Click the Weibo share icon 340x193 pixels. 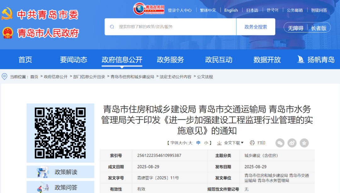click(292, 143)
